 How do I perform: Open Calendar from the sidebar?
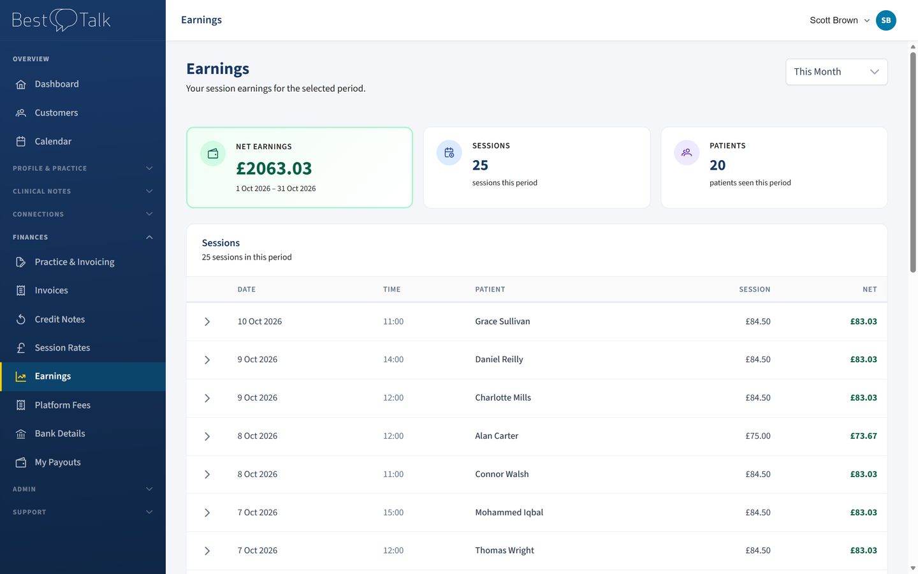point(83,142)
